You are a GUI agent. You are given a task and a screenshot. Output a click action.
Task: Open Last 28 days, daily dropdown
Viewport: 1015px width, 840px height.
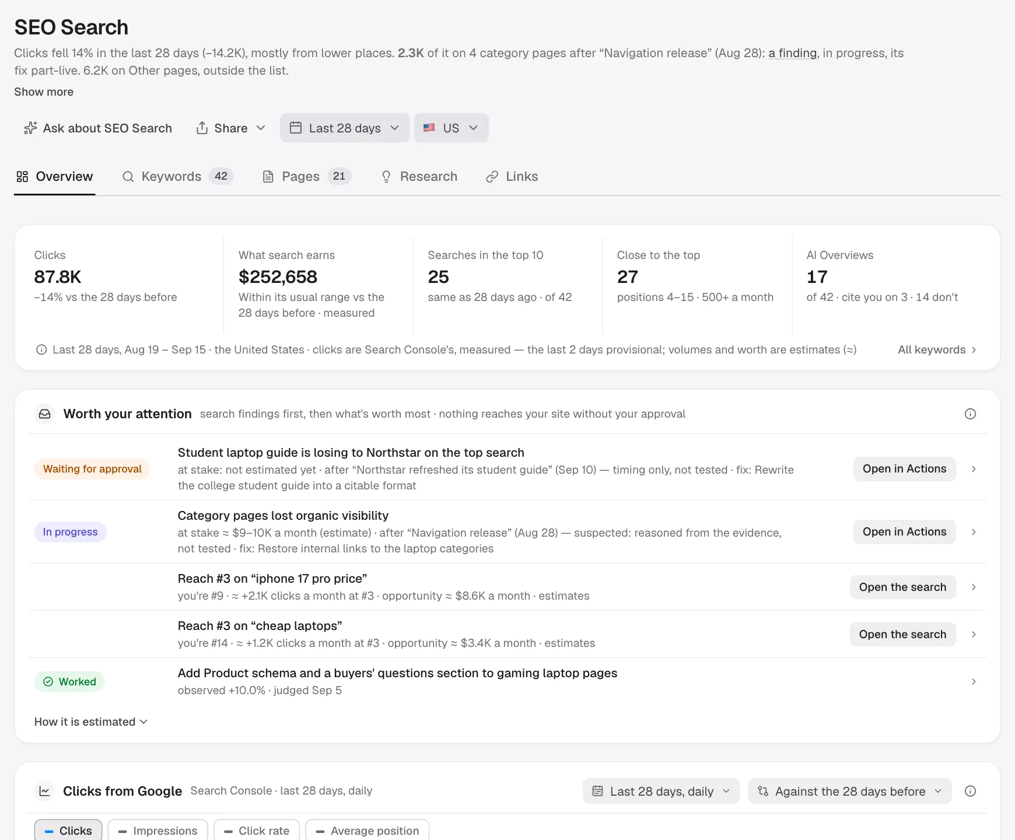[661, 791]
